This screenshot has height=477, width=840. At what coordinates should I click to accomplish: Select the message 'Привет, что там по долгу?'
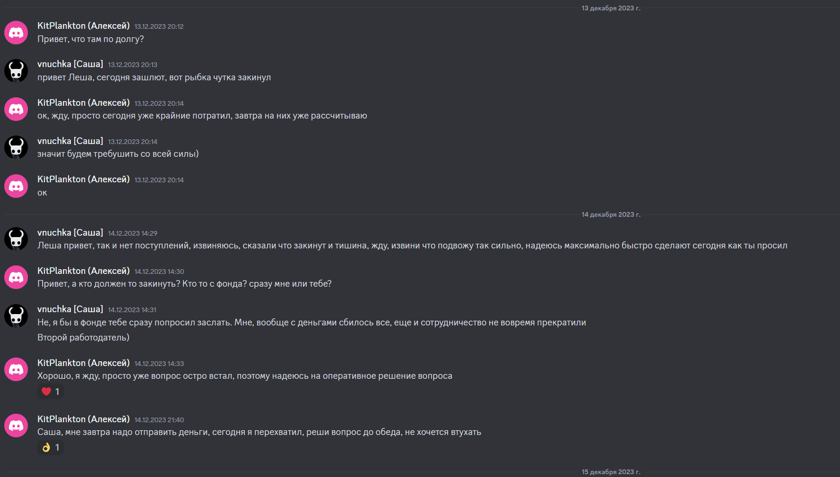click(x=91, y=39)
